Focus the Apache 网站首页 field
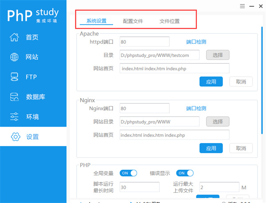Screen dimensions: 266x203 click(175, 68)
